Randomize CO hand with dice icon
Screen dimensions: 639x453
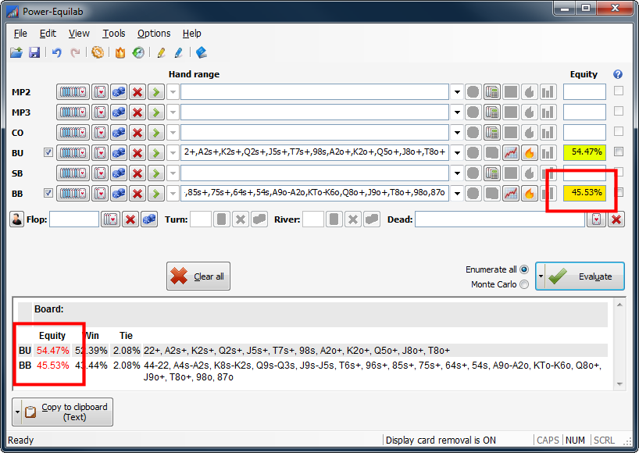pyautogui.click(x=119, y=133)
